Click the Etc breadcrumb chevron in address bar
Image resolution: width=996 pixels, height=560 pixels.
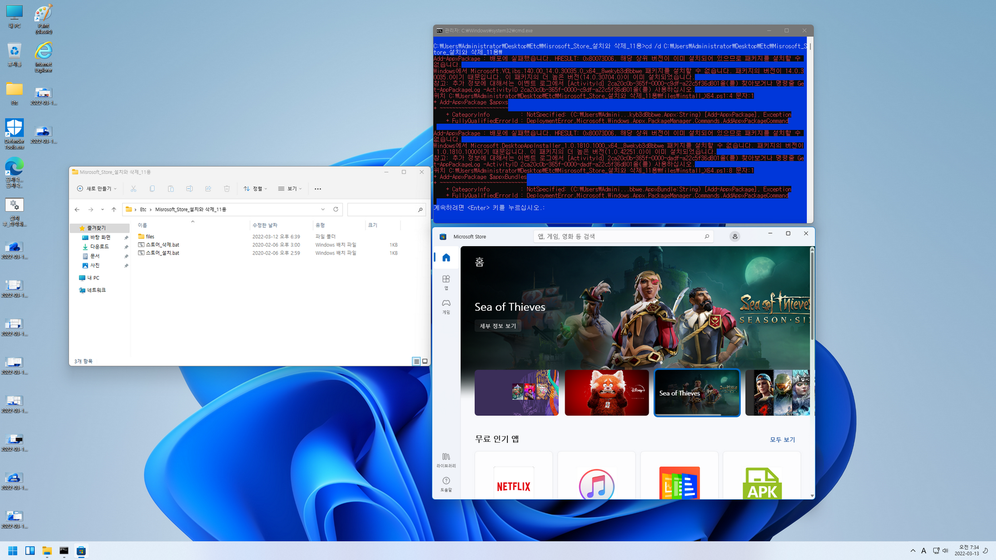[x=151, y=209]
